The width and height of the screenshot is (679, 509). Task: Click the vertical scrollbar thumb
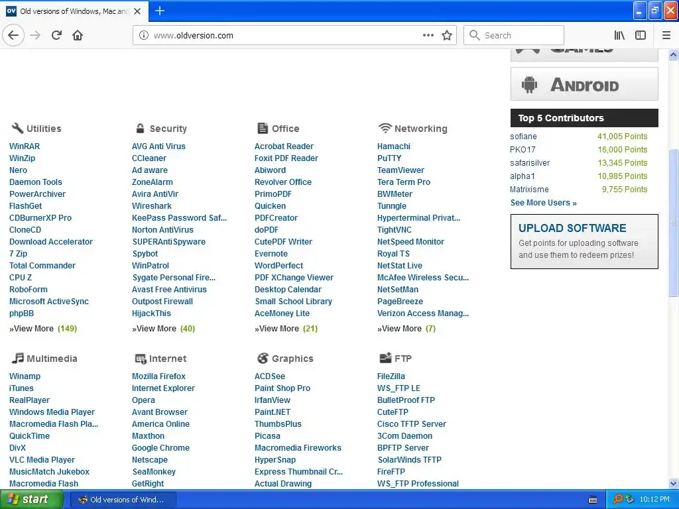point(673,223)
